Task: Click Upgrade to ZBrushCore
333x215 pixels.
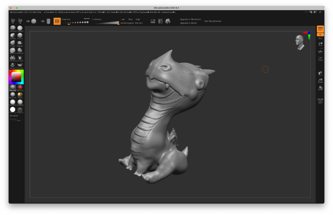Action: 191,19
